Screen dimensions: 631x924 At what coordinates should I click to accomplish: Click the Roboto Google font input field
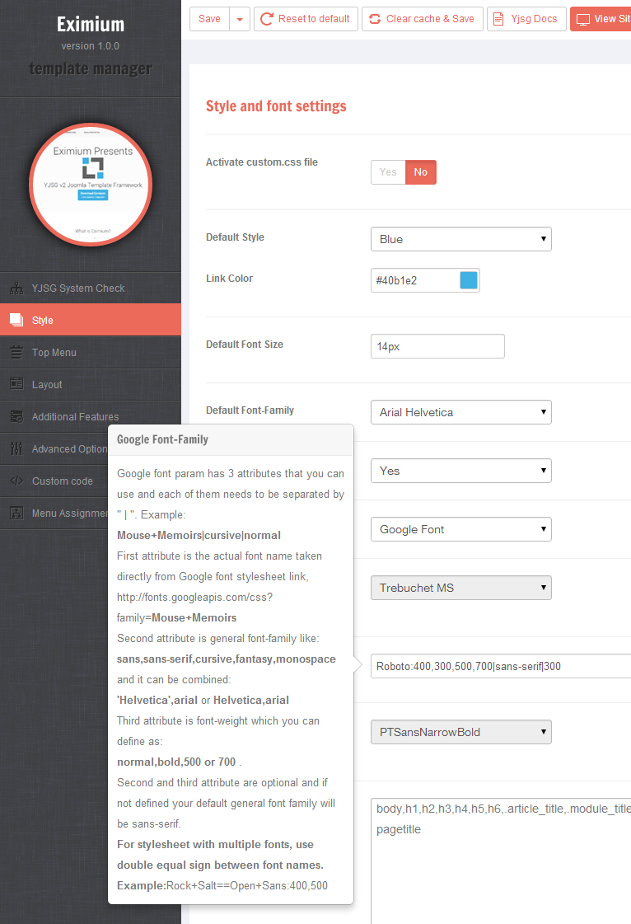point(501,667)
